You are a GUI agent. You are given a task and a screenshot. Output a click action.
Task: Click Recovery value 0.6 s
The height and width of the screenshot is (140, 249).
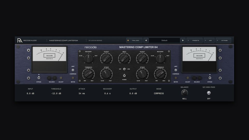click(107, 94)
